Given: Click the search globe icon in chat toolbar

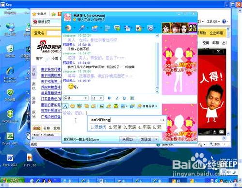Looking at the screenshot, I should [x=132, y=106].
